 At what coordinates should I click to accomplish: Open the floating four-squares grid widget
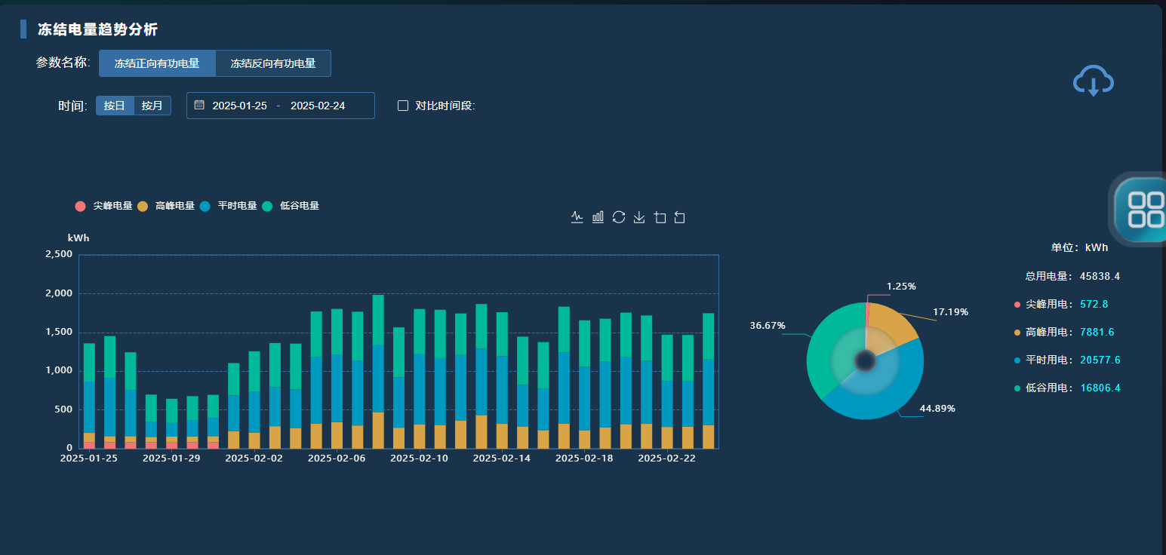tap(1144, 209)
